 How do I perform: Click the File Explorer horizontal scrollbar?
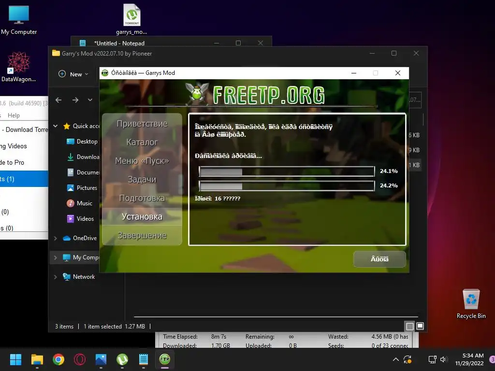[276, 316]
